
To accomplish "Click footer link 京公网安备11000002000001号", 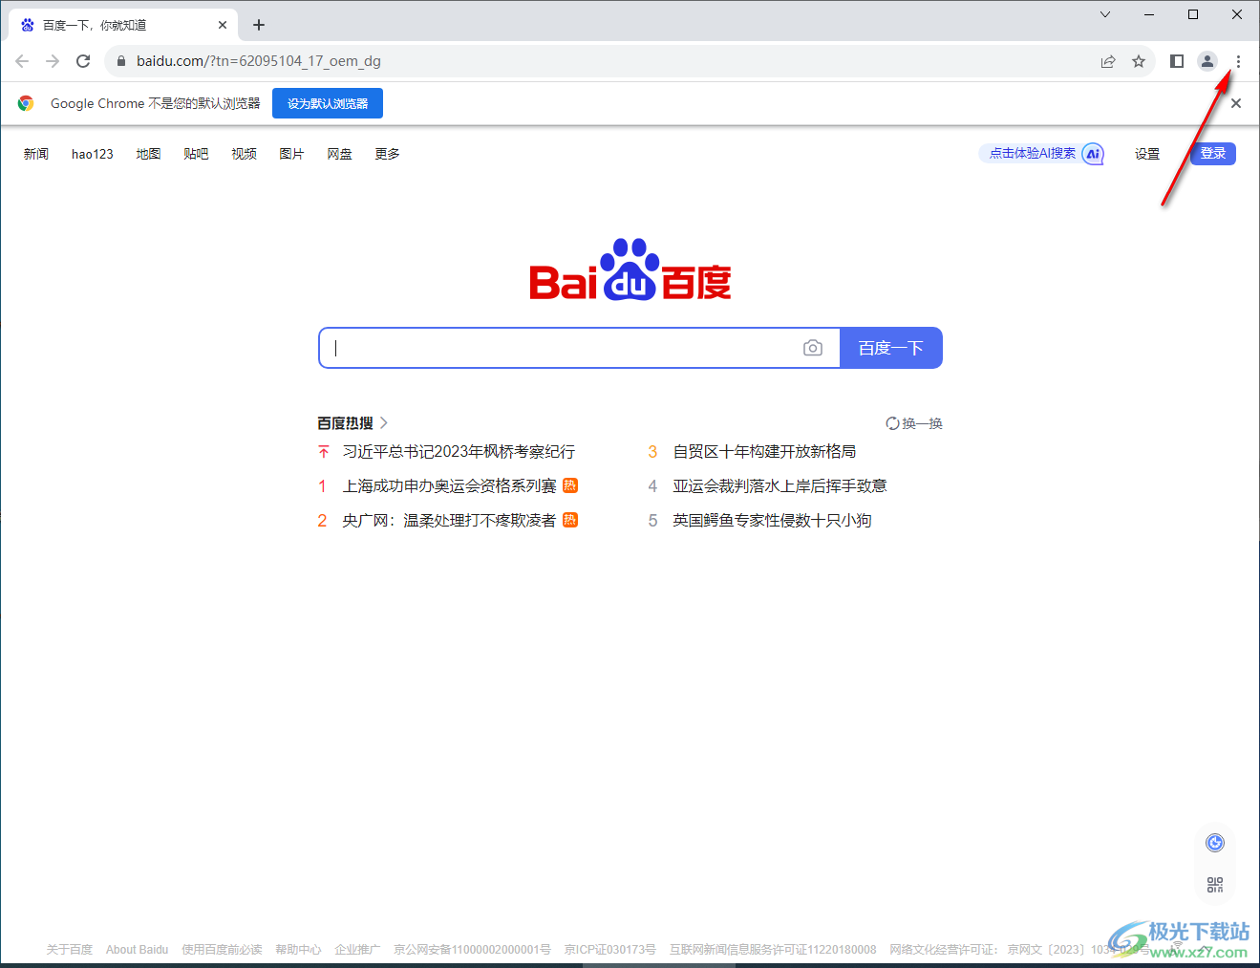I will tap(472, 950).
